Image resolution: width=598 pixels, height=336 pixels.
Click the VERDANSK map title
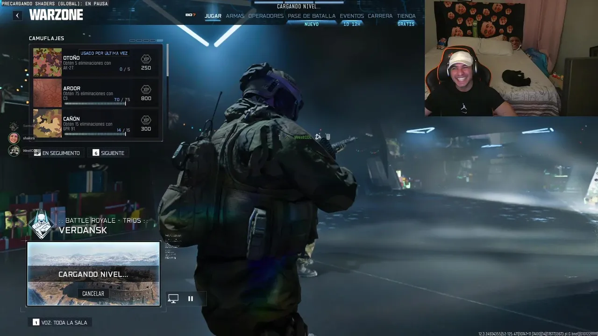83,230
